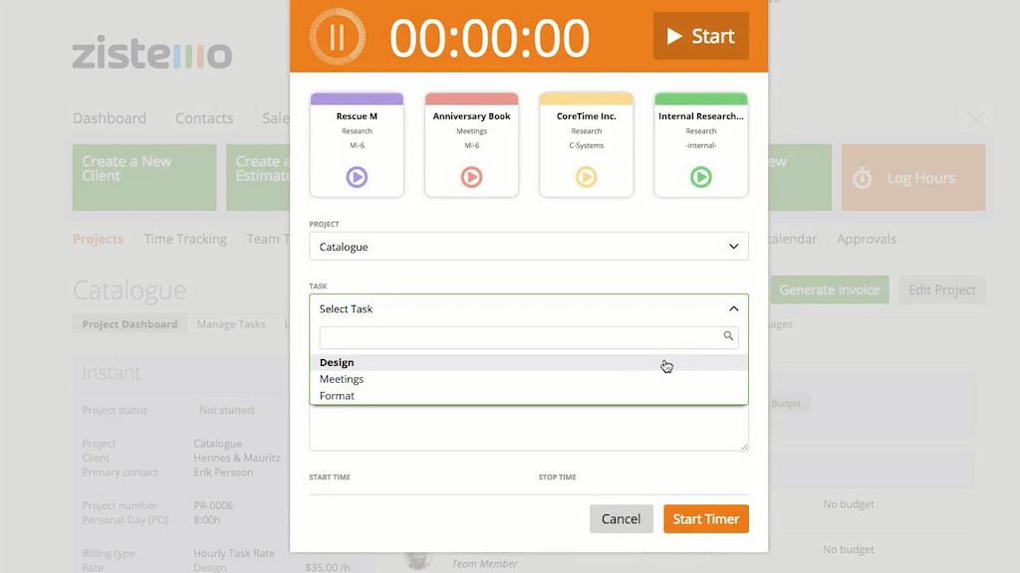Collapse the Task selection dropdown
Image resolution: width=1020 pixels, height=573 pixels.
734,308
